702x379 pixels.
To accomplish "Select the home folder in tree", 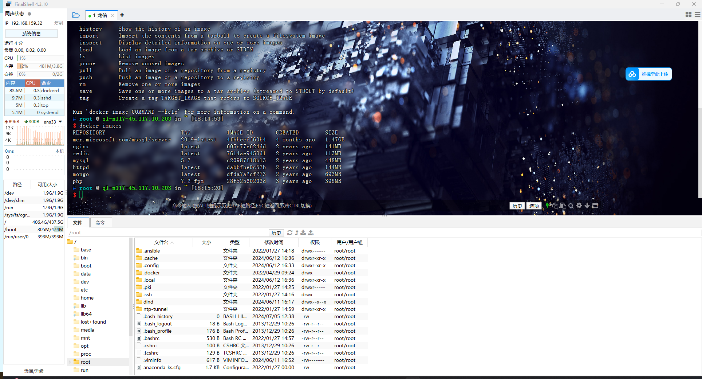I will tap(87, 298).
